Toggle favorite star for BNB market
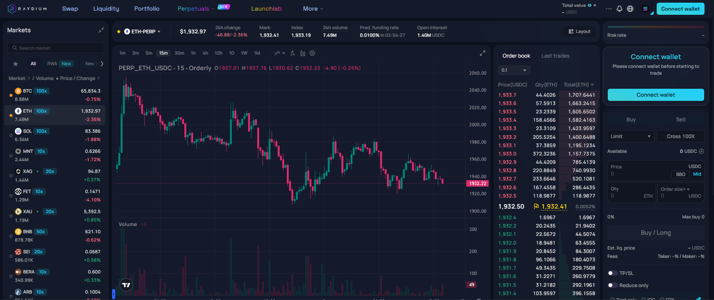The width and height of the screenshot is (714, 300). pos(11,236)
